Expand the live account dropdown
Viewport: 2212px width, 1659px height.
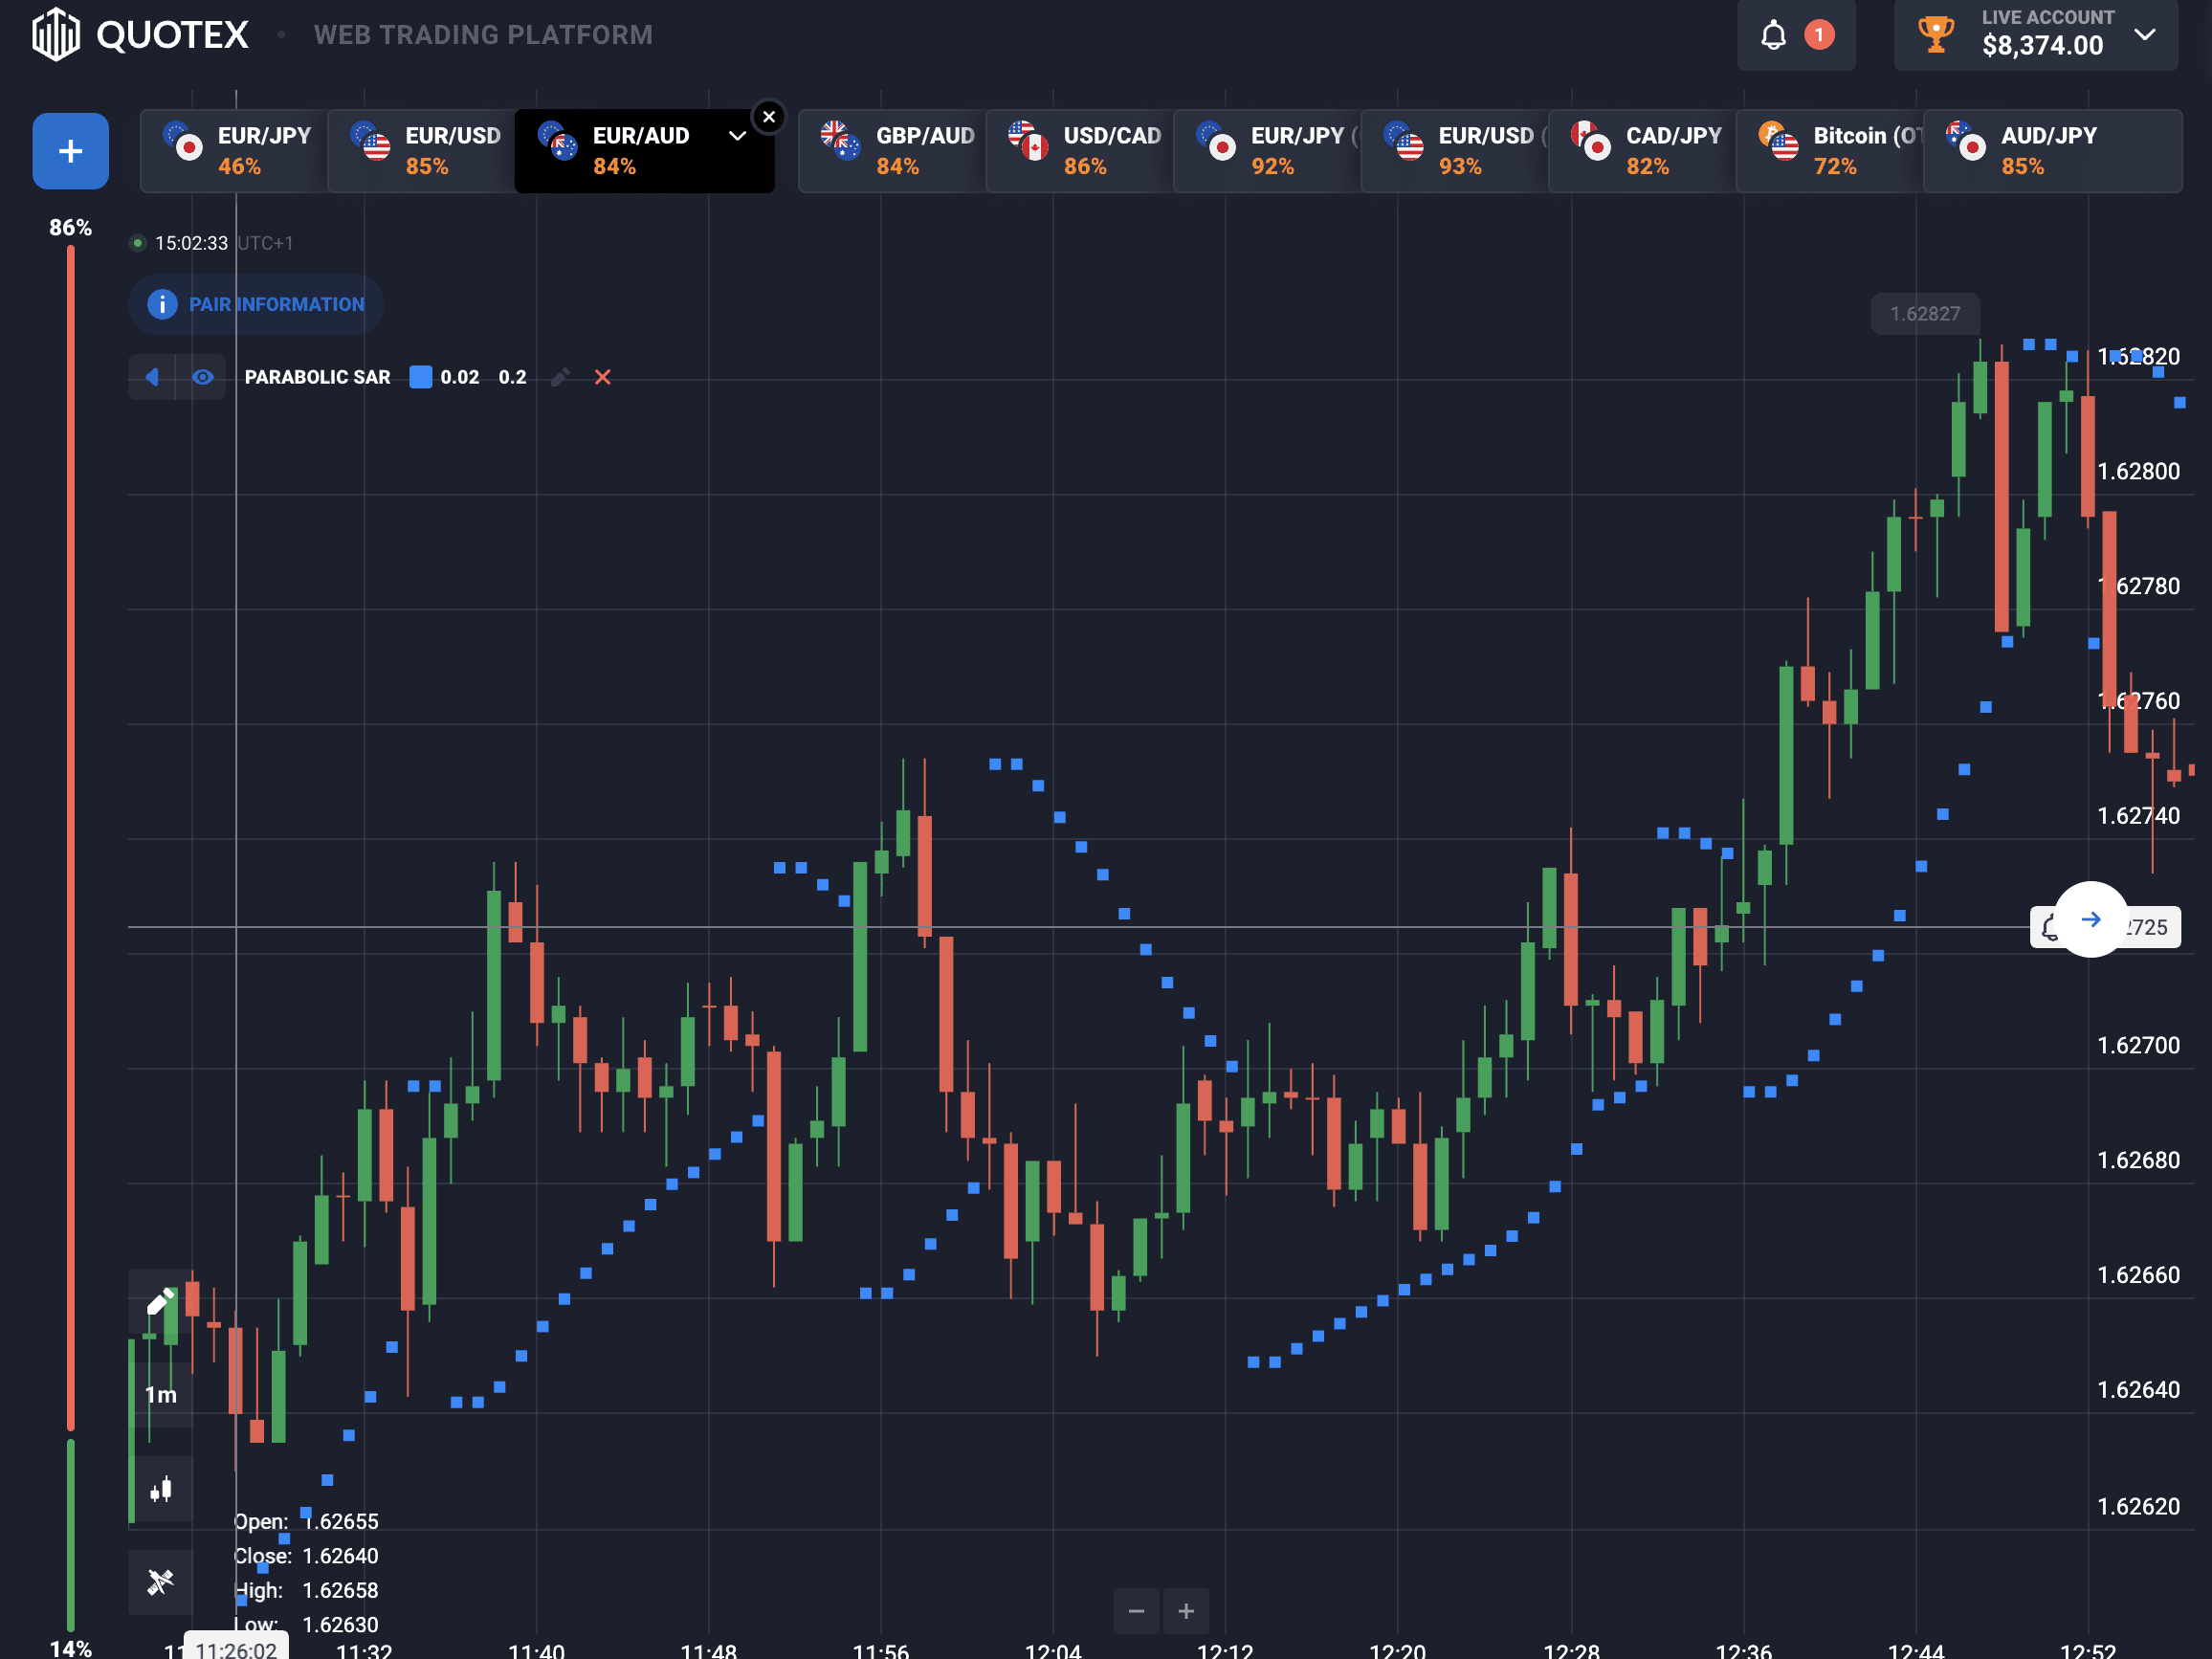pyautogui.click(x=2144, y=35)
